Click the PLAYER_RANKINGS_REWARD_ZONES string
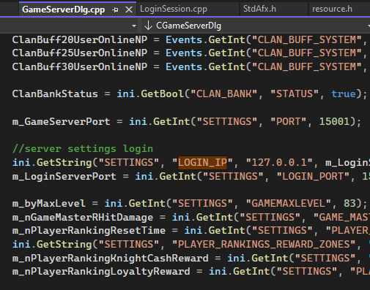 [x=264, y=244]
